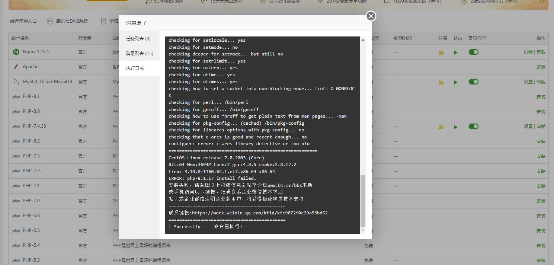This screenshot has width=554, height=265.
Task: Click the PHP-7.0 row icon
Action: (x=16, y=201)
